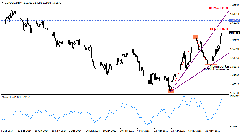Click the 28 May 2015 date label
The height and width of the screenshot is (133, 240).
click(213, 131)
